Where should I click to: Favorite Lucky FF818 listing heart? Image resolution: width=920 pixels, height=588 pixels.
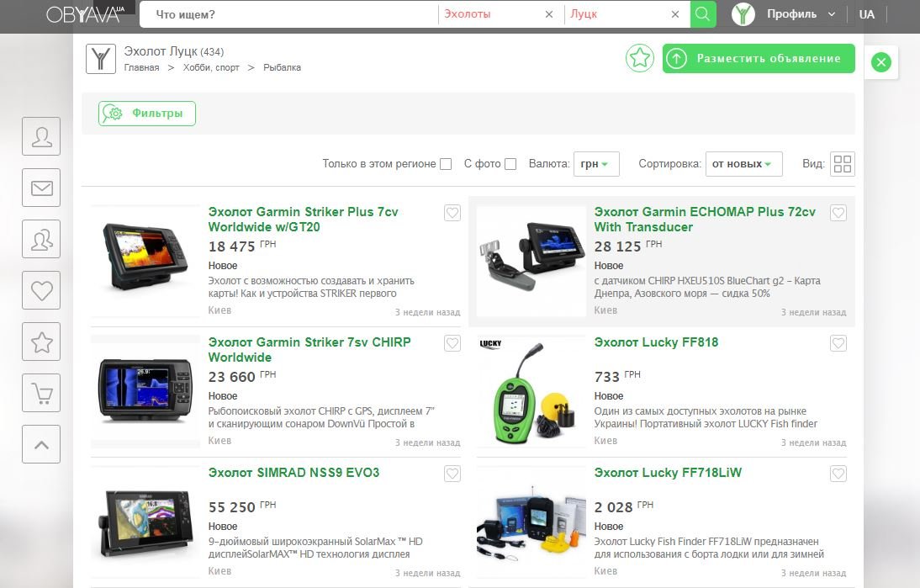(838, 343)
